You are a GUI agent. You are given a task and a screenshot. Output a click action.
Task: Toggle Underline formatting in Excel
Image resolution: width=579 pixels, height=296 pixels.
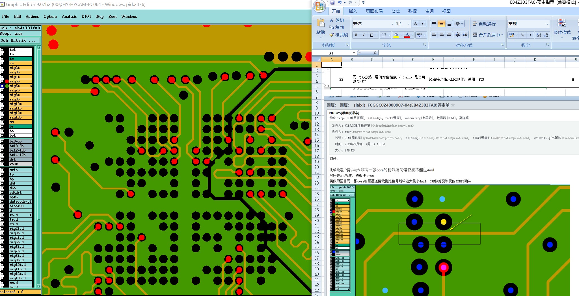(371, 35)
